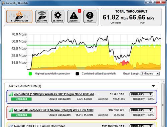Click utilized bandwidth 3.92 / 4.90Mb
The width and height of the screenshot is (167, 127).
85,99
